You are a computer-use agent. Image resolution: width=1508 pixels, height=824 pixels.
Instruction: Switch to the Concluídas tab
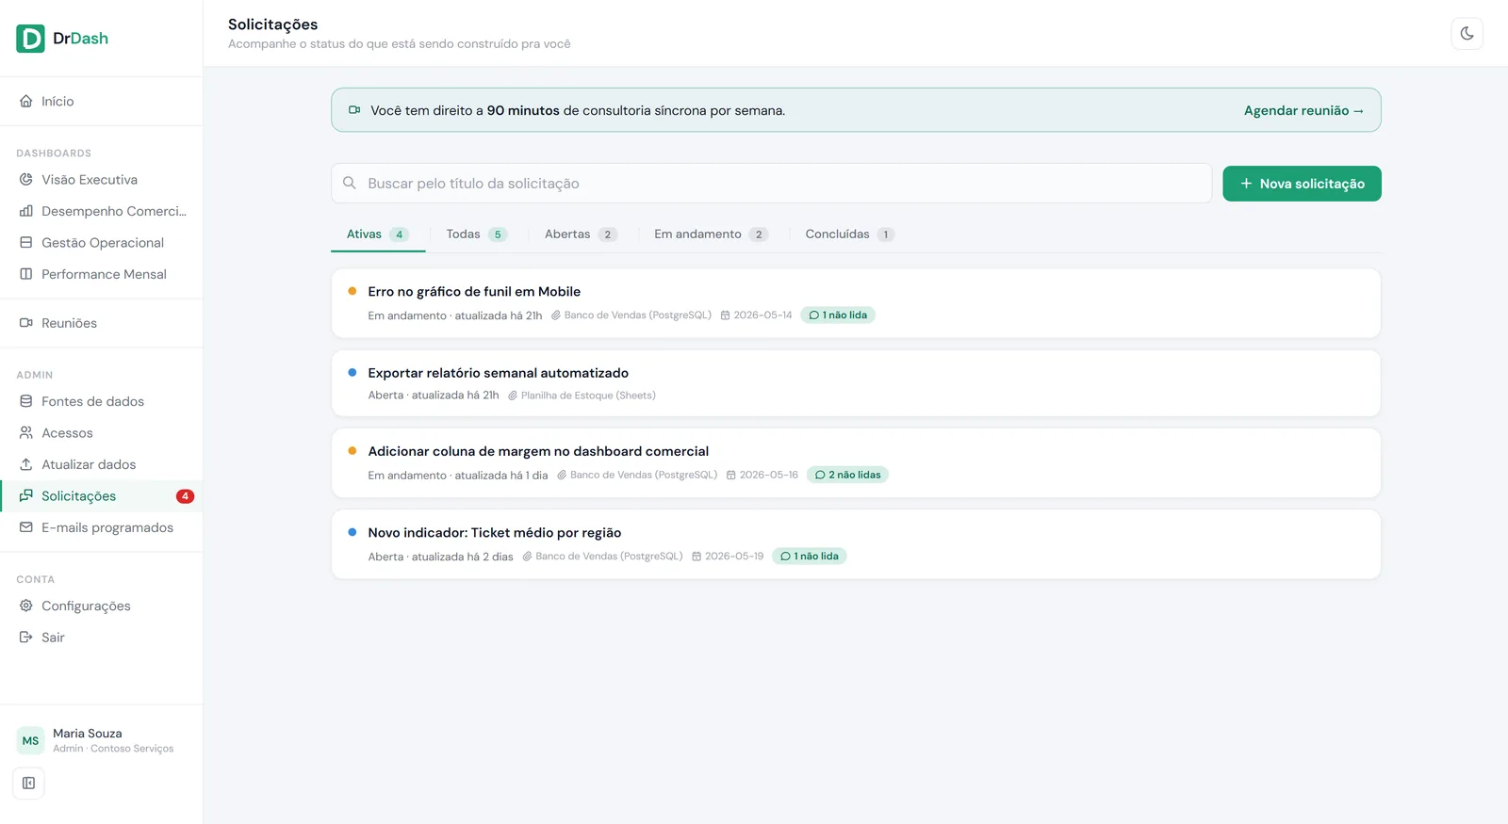coord(849,234)
